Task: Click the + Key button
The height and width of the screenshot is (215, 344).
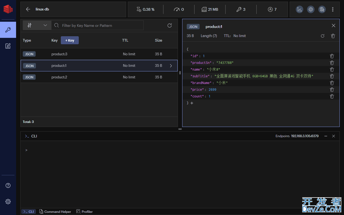Action: point(70,40)
